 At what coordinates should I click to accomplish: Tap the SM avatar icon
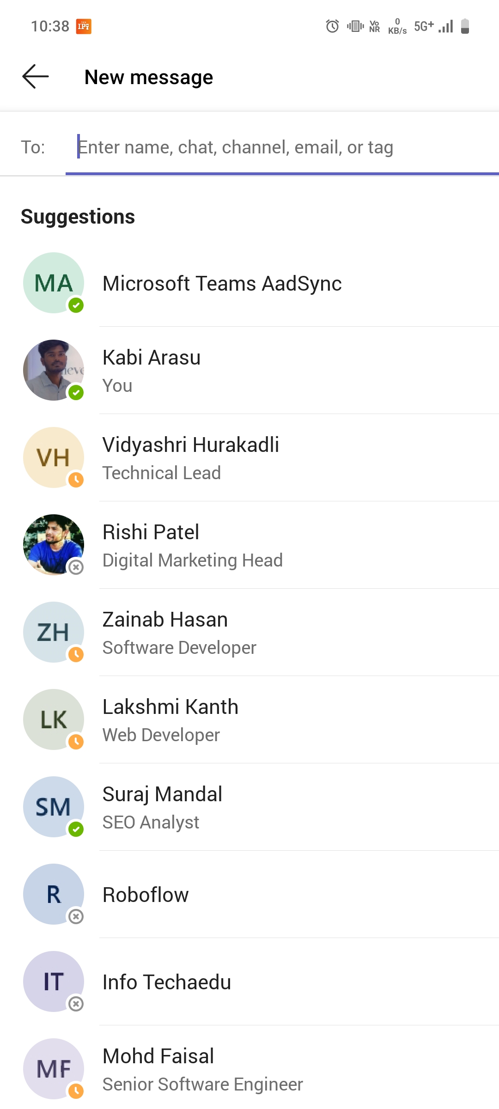click(54, 807)
